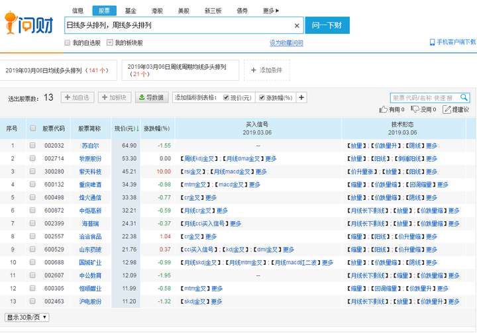Screen dimensions: 477x333
Task: Enable the 我的自选股 checkbox
Action: (67, 43)
